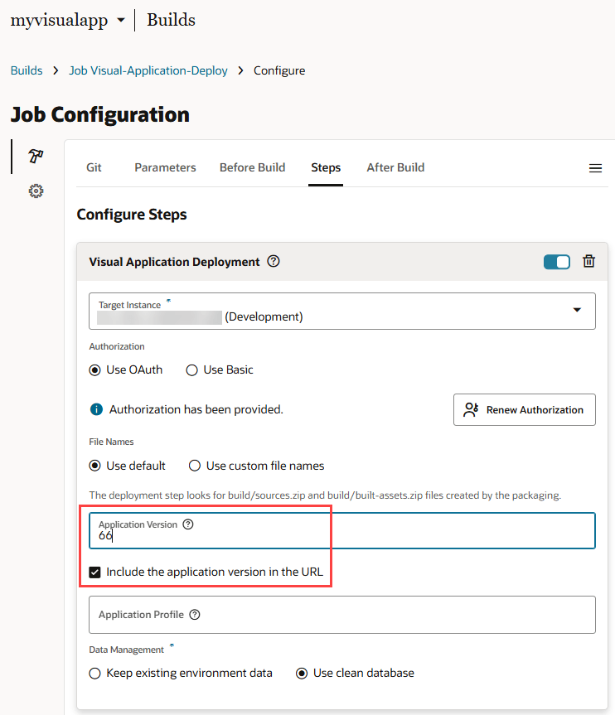Go to Job Visual-Application-Deploy breadcrumb link
This screenshot has height=715, width=615.
coord(148,70)
